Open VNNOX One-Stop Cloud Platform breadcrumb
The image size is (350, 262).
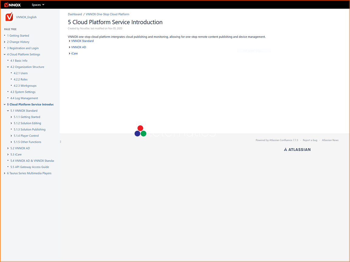[x=107, y=14]
